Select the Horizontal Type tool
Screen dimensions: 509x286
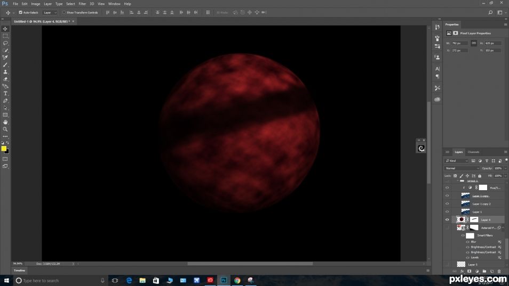(5, 93)
